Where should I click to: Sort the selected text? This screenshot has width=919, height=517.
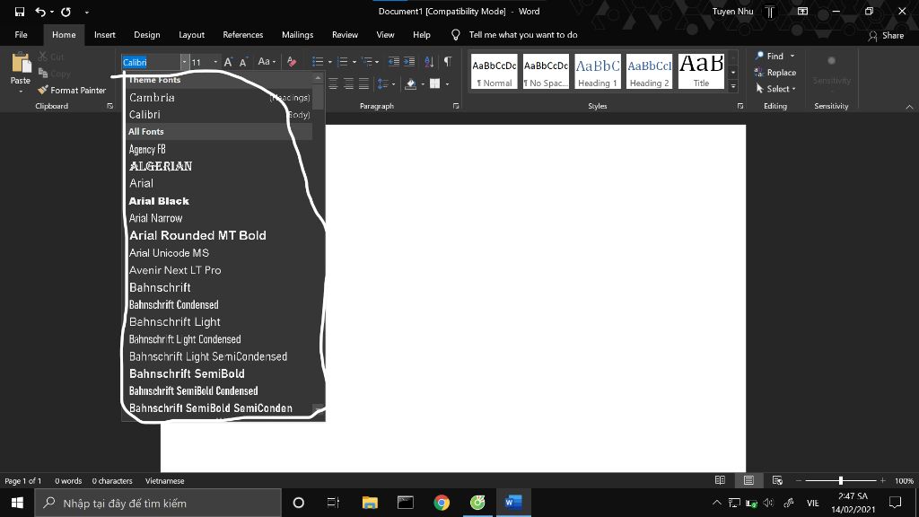coord(429,62)
